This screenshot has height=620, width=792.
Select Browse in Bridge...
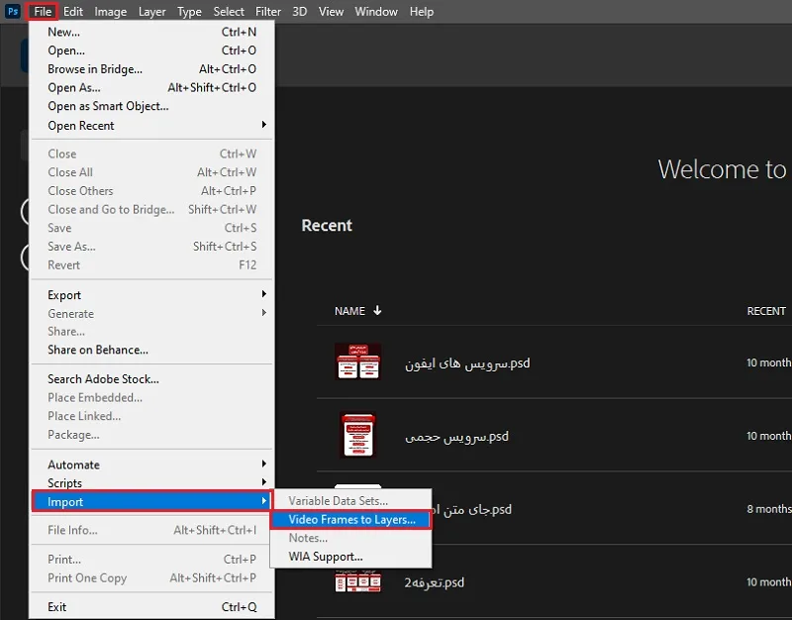(152, 69)
